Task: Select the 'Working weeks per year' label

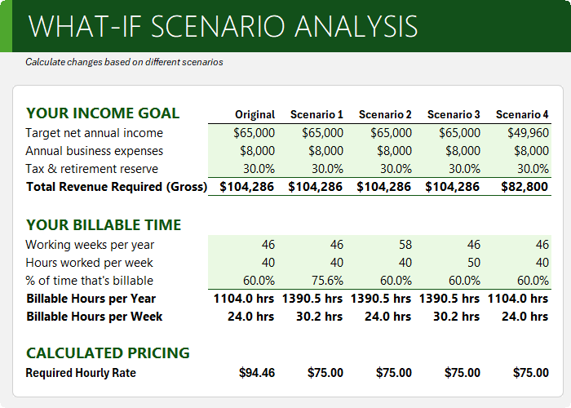Action: 90,245
